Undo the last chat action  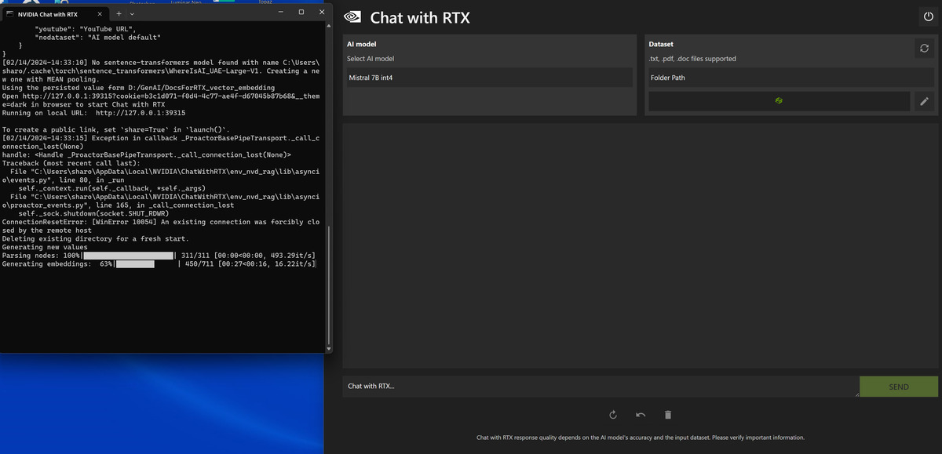640,415
